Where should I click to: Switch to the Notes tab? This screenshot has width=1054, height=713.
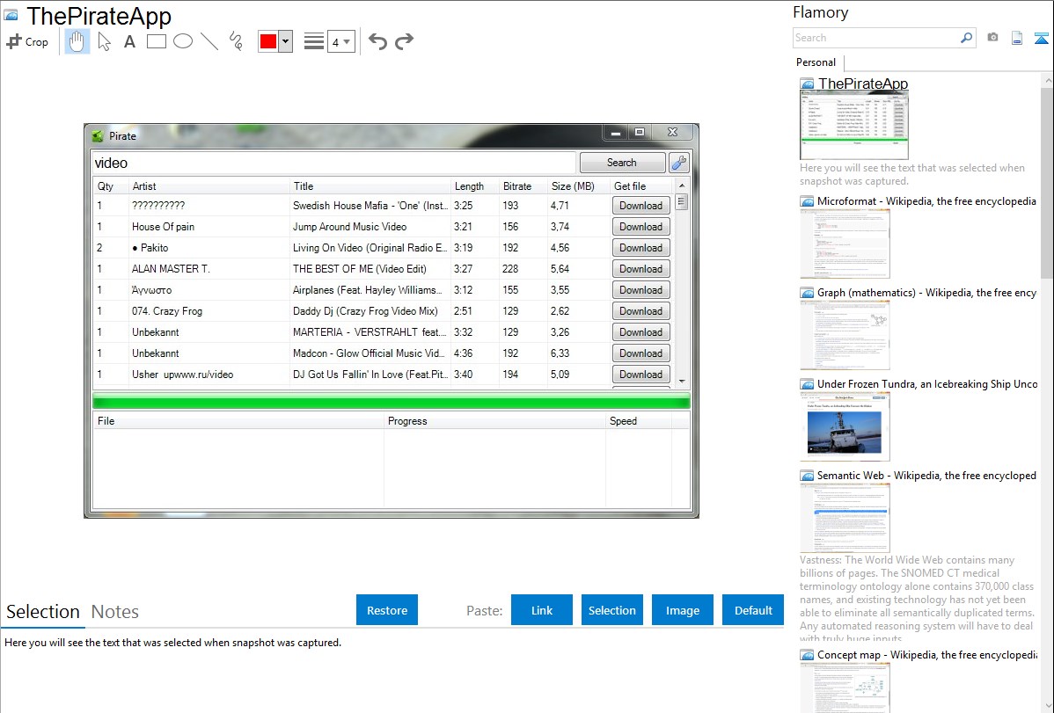click(114, 612)
